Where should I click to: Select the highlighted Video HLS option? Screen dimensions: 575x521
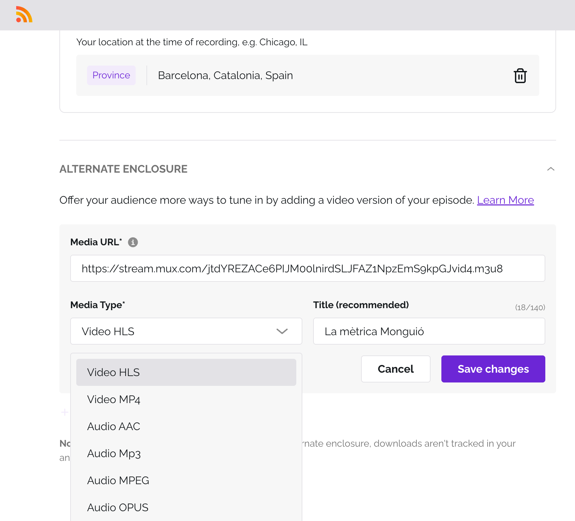click(x=113, y=372)
